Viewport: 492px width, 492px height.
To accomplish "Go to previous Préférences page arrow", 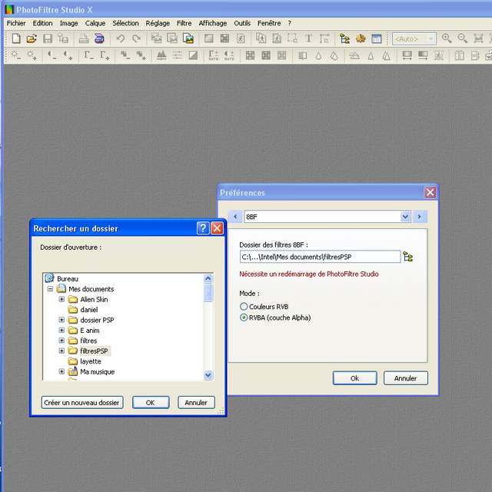I will tap(235, 217).
